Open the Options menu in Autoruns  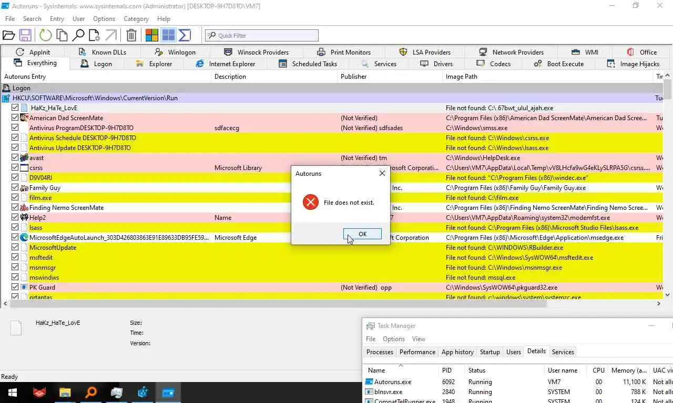104,18
